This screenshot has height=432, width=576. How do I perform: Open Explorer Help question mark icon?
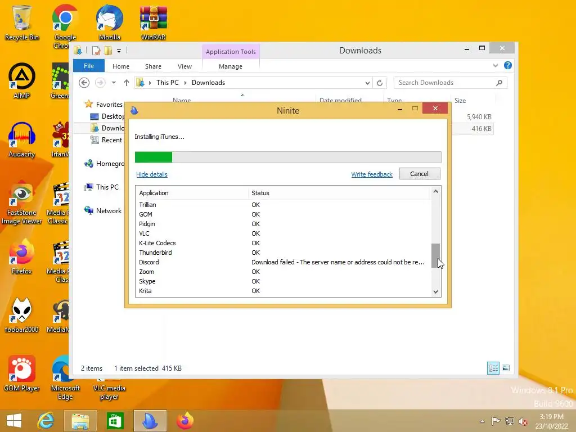508,65
